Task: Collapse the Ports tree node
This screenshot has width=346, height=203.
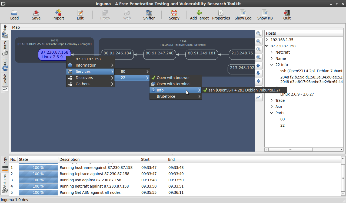Action: point(272,113)
